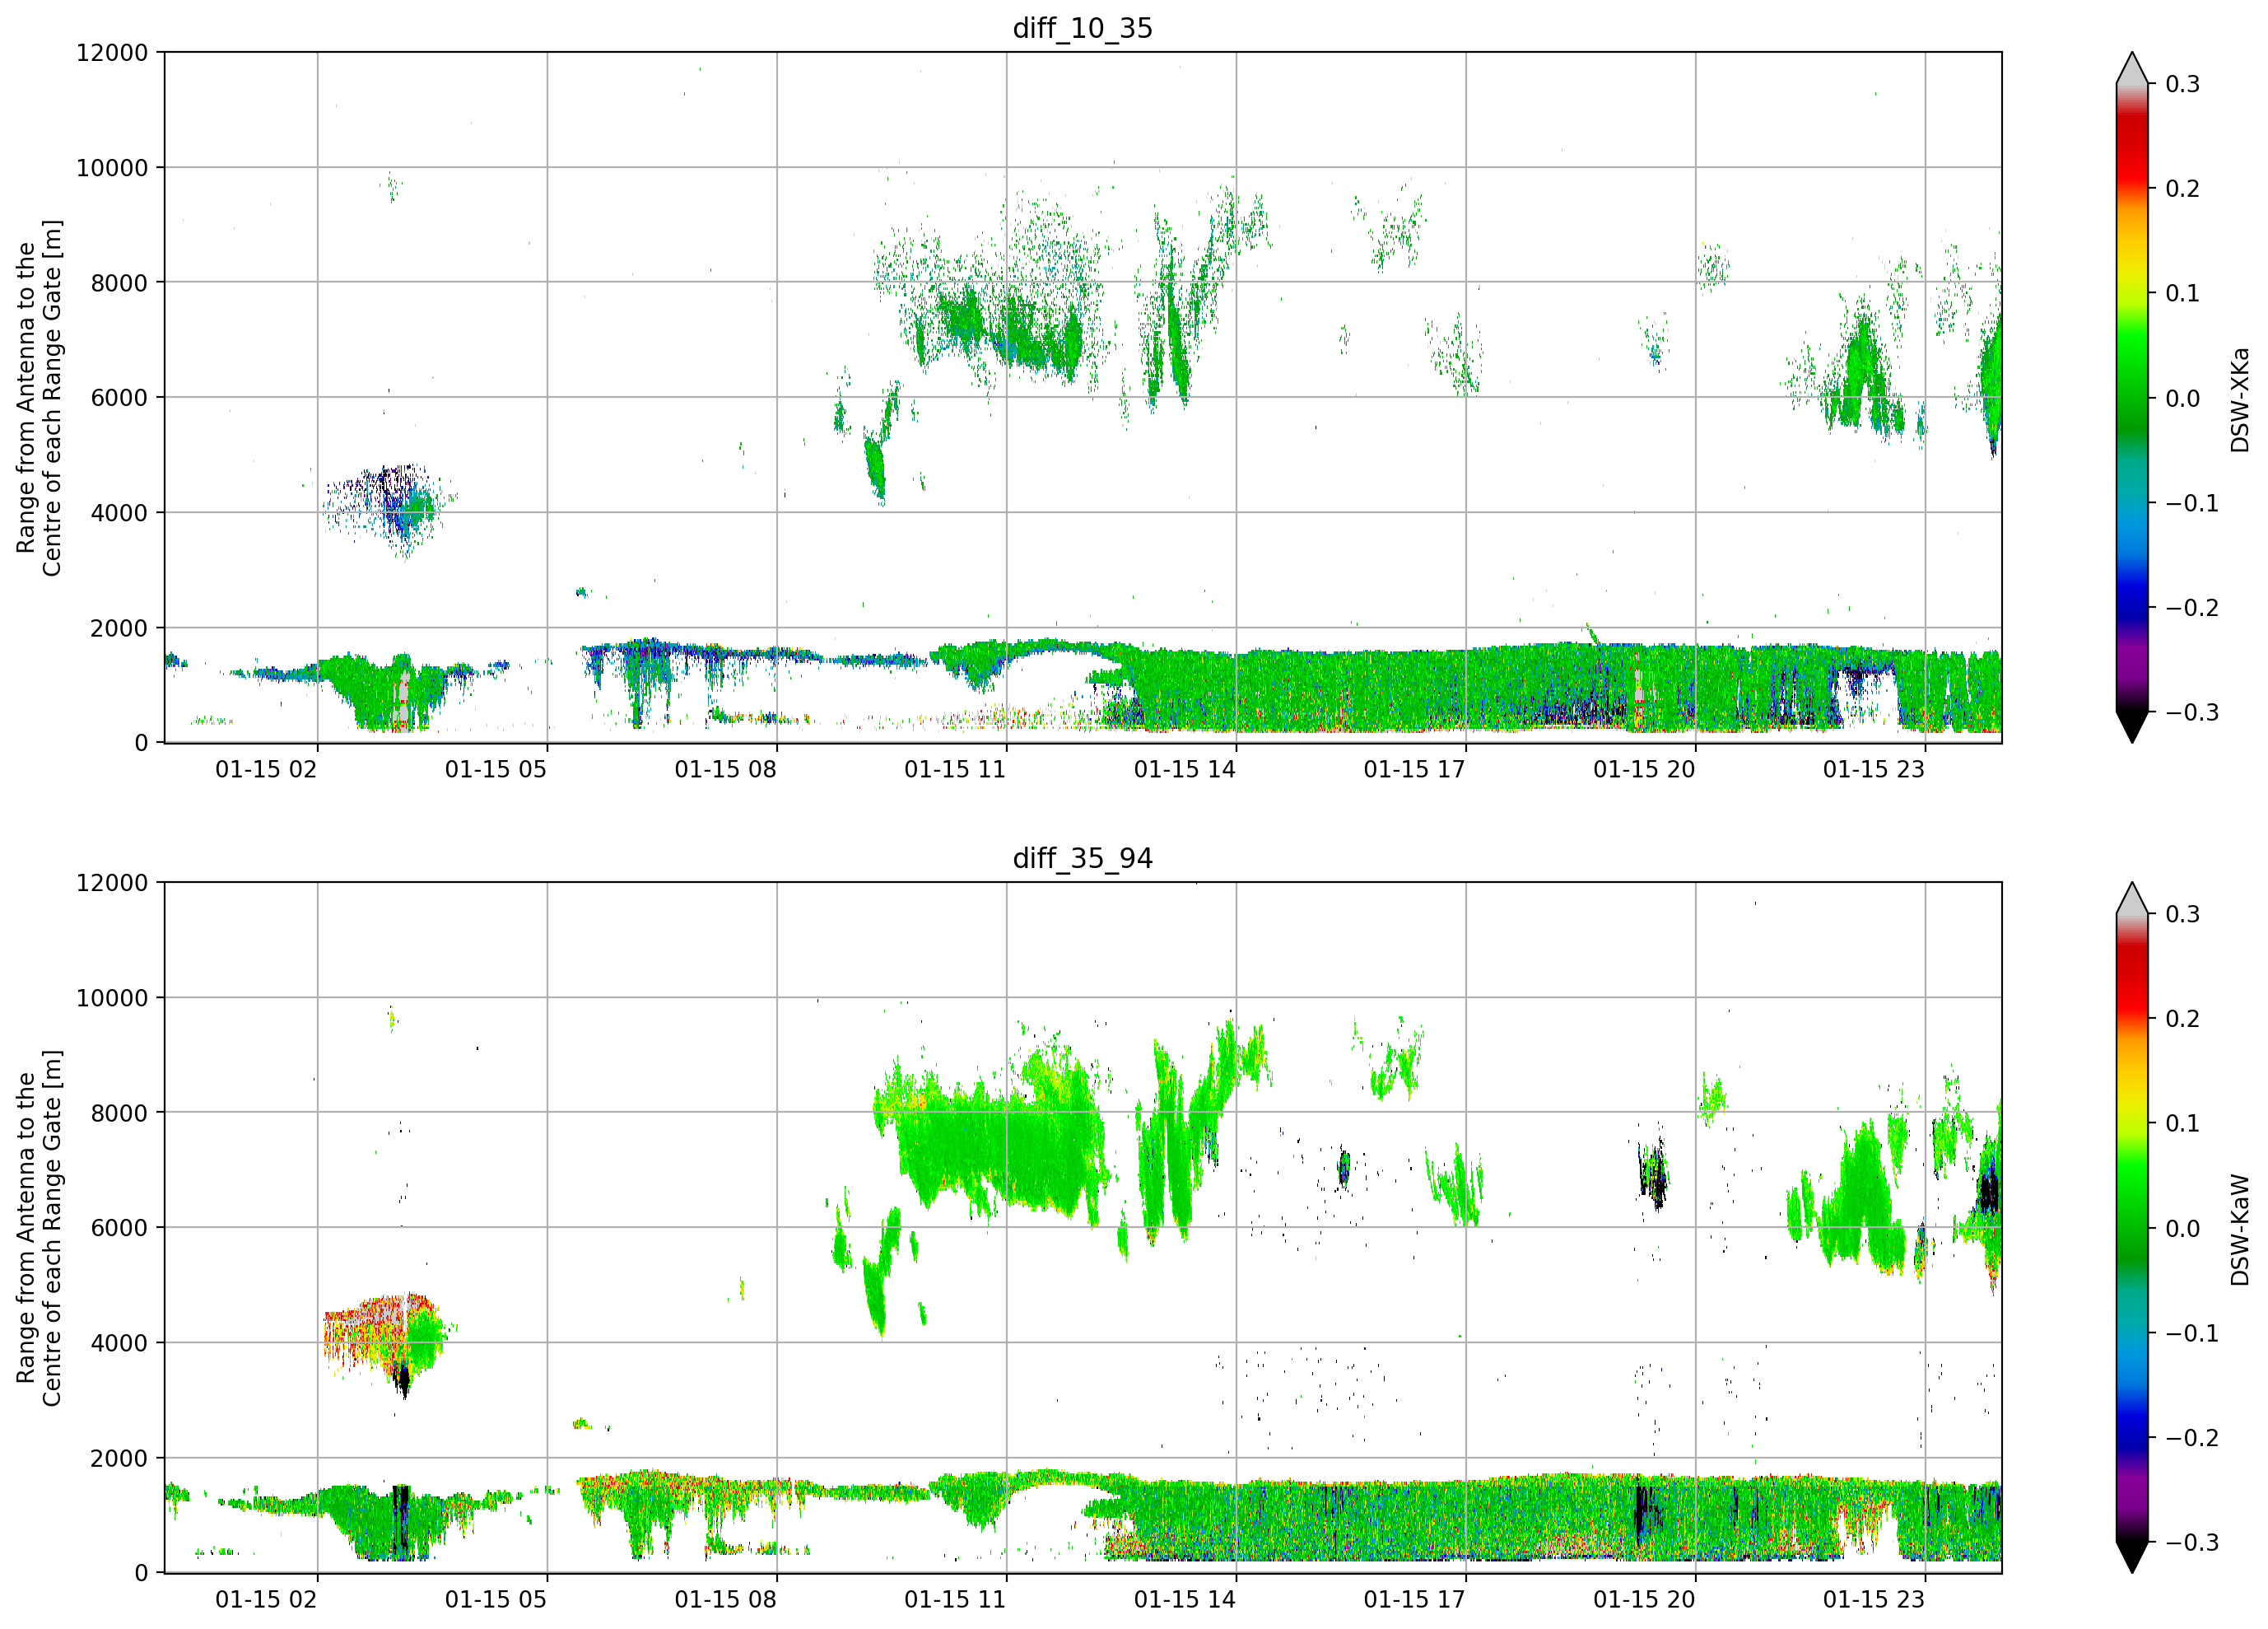The height and width of the screenshot is (1629, 2268).
Task: Click the 01-15 14 time tick under diff_10_35
Action: pos(1185,769)
